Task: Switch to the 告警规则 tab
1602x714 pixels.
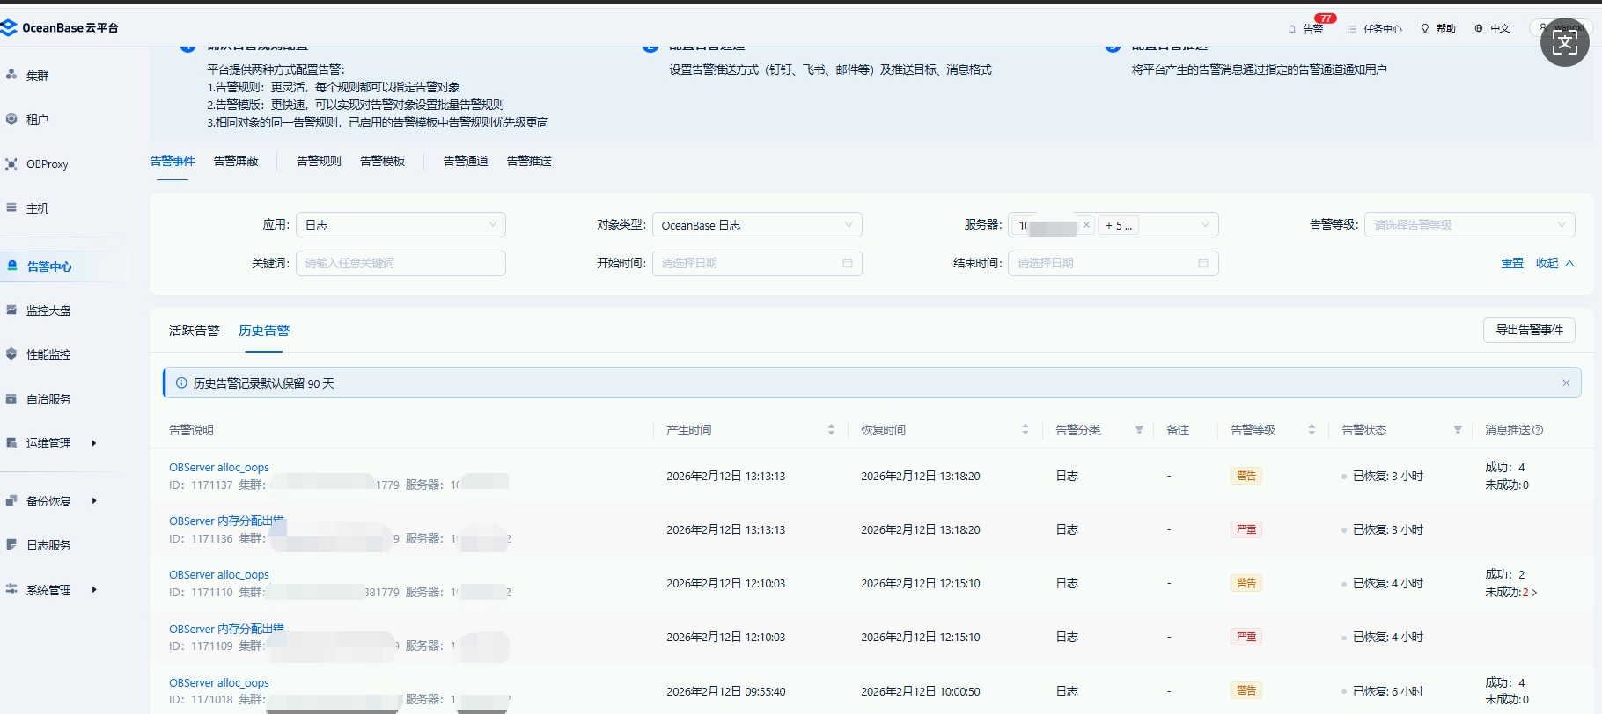Action: click(x=319, y=161)
